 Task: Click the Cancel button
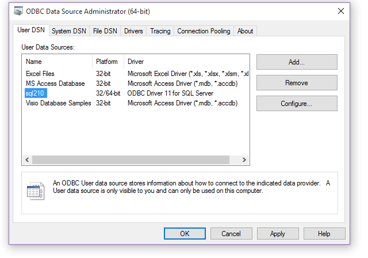click(231, 234)
